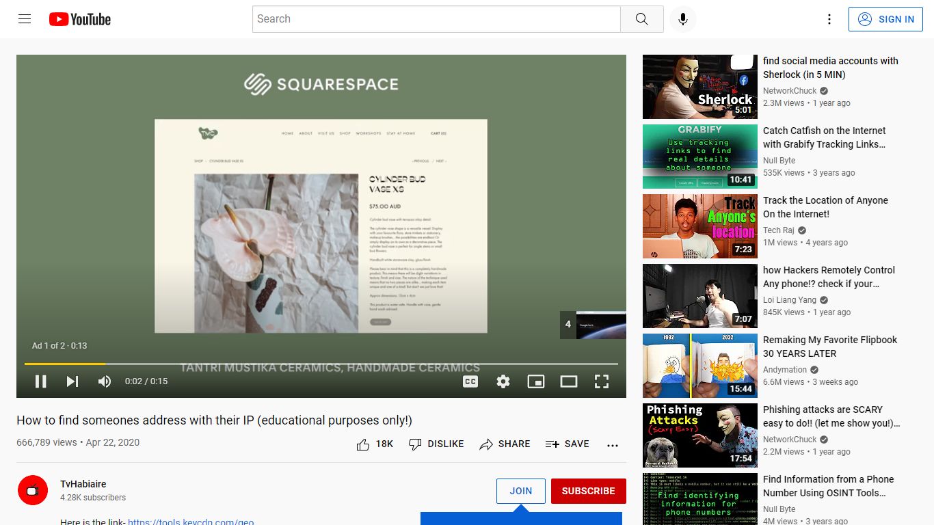The height and width of the screenshot is (525, 934).
Task: Open the hamburger guide menu
Action: [25, 19]
